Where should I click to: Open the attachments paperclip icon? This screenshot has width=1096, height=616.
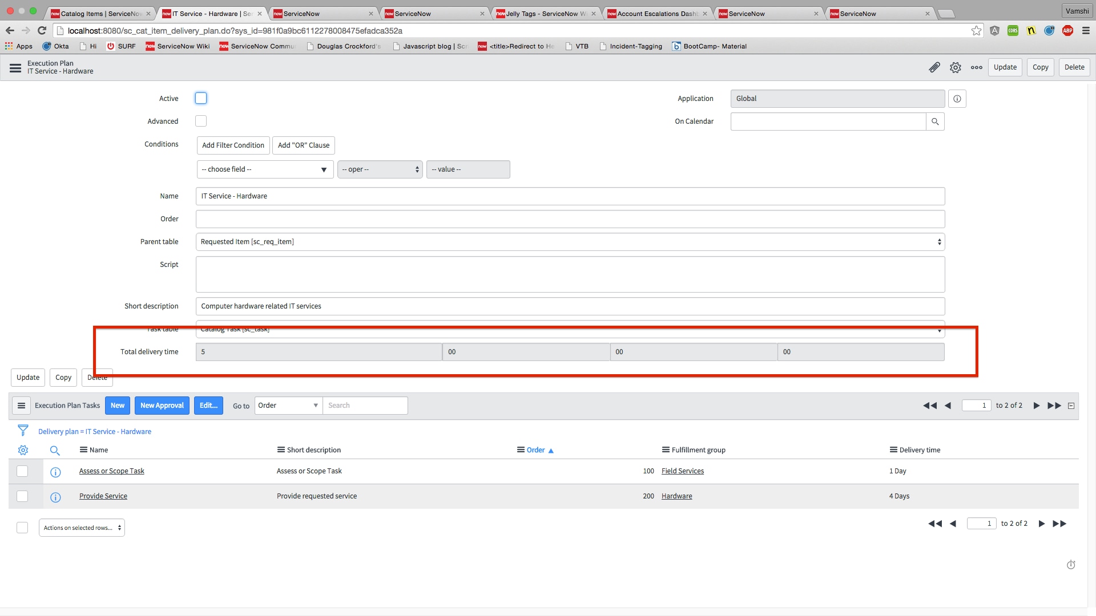tap(935, 67)
